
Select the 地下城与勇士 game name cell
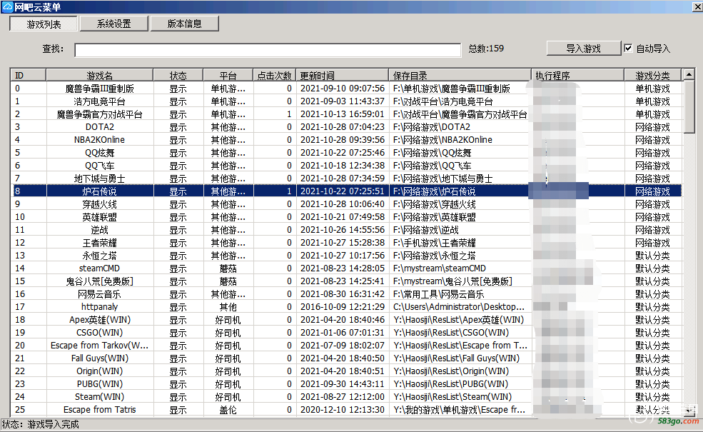point(99,179)
